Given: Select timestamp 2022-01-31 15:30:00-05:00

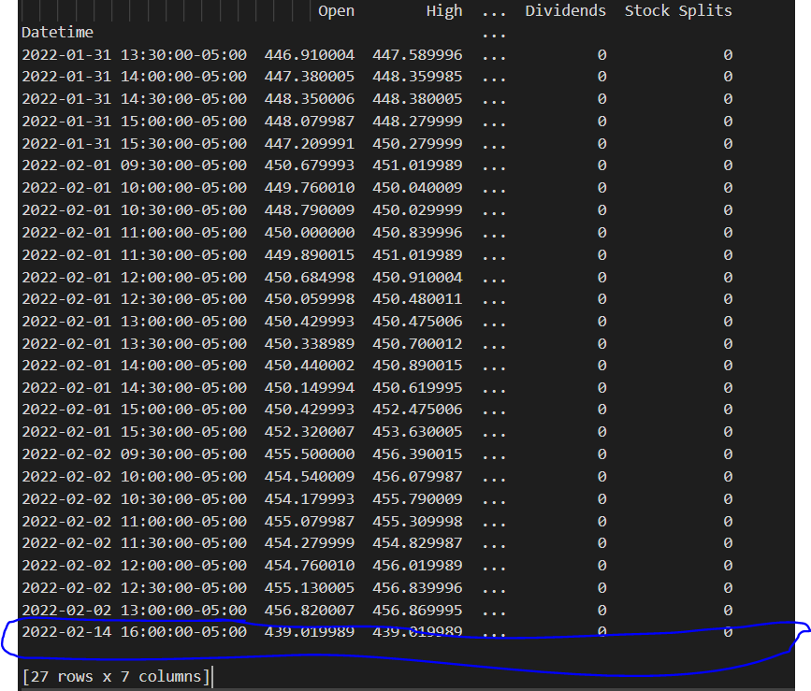Looking at the screenshot, I should click(x=135, y=144).
